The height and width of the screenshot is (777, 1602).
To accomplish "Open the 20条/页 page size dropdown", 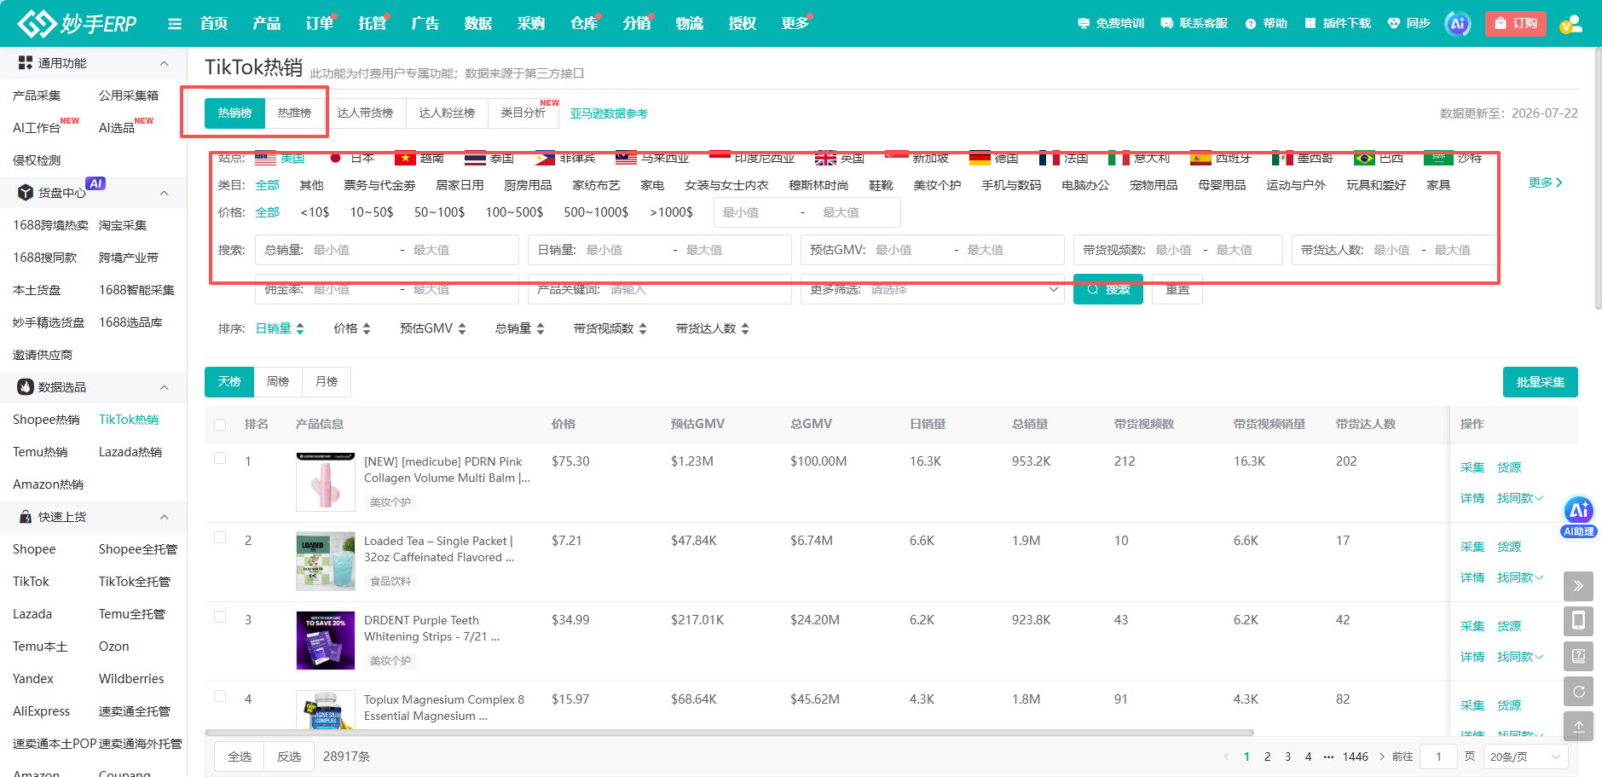I will click(x=1526, y=757).
